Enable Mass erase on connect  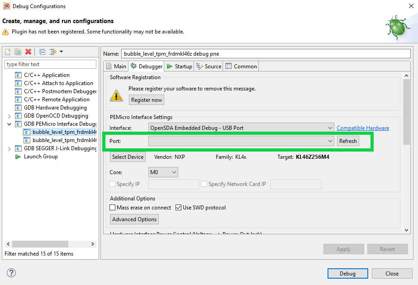coord(113,208)
